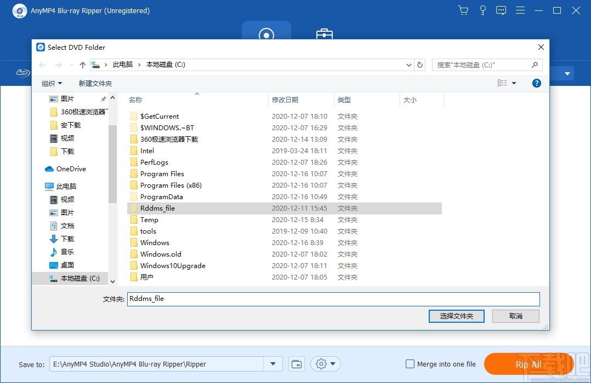Click the address bar refresh icon
The width and height of the screenshot is (591, 383).
pos(420,65)
